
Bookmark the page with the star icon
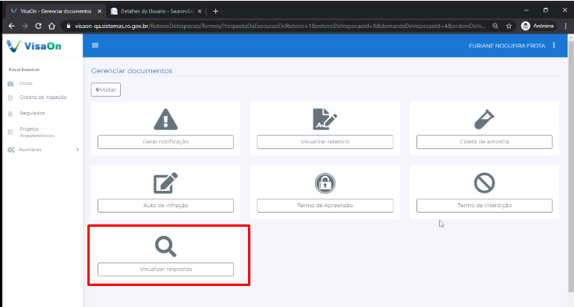[508, 26]
